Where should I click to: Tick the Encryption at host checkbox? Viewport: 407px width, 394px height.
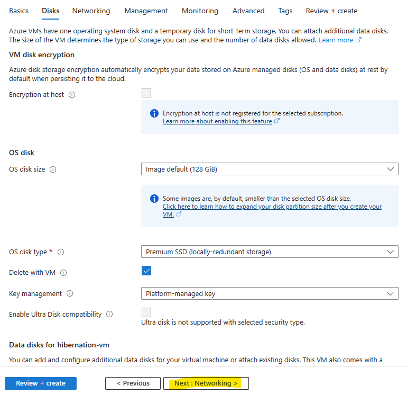[146, 93]
